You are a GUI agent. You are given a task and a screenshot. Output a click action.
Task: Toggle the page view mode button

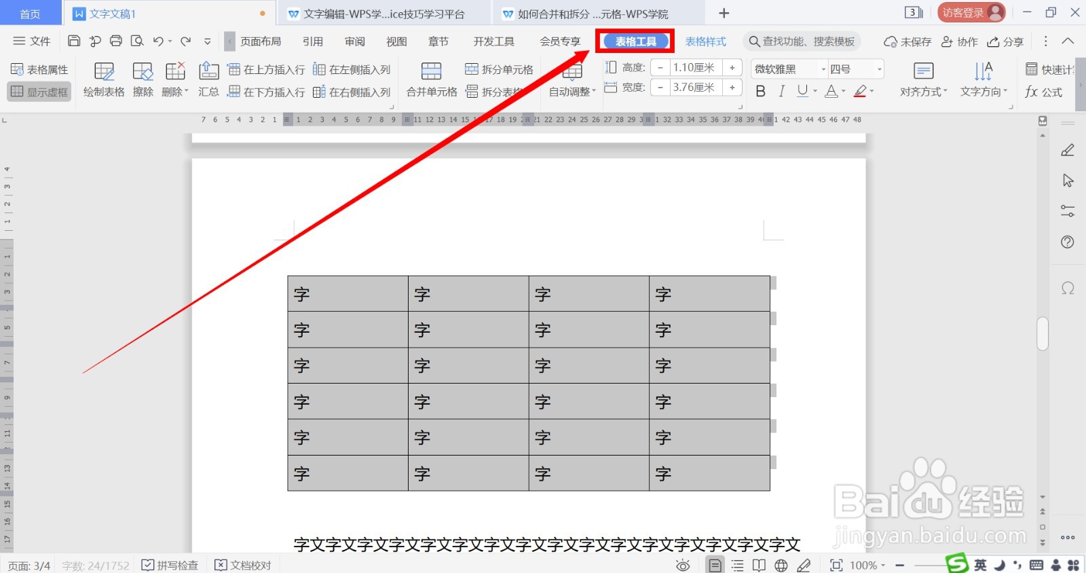(x=715, y=566)
